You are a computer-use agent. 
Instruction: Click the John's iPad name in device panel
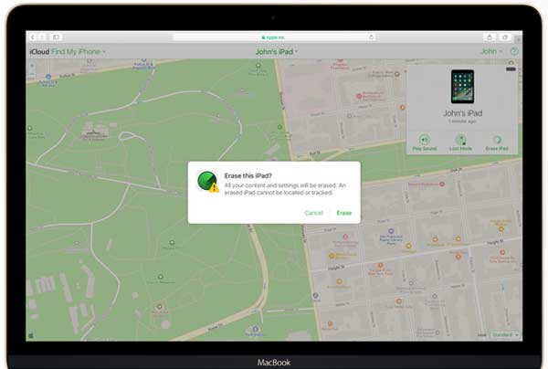click(462, 113)
